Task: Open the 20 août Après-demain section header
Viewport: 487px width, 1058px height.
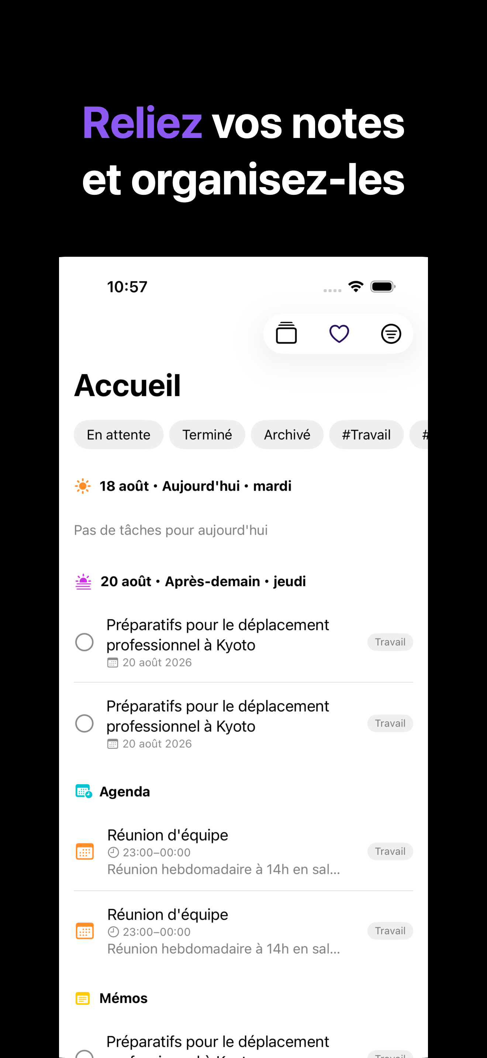Action: pyautogui.click(x=203, y=582)
